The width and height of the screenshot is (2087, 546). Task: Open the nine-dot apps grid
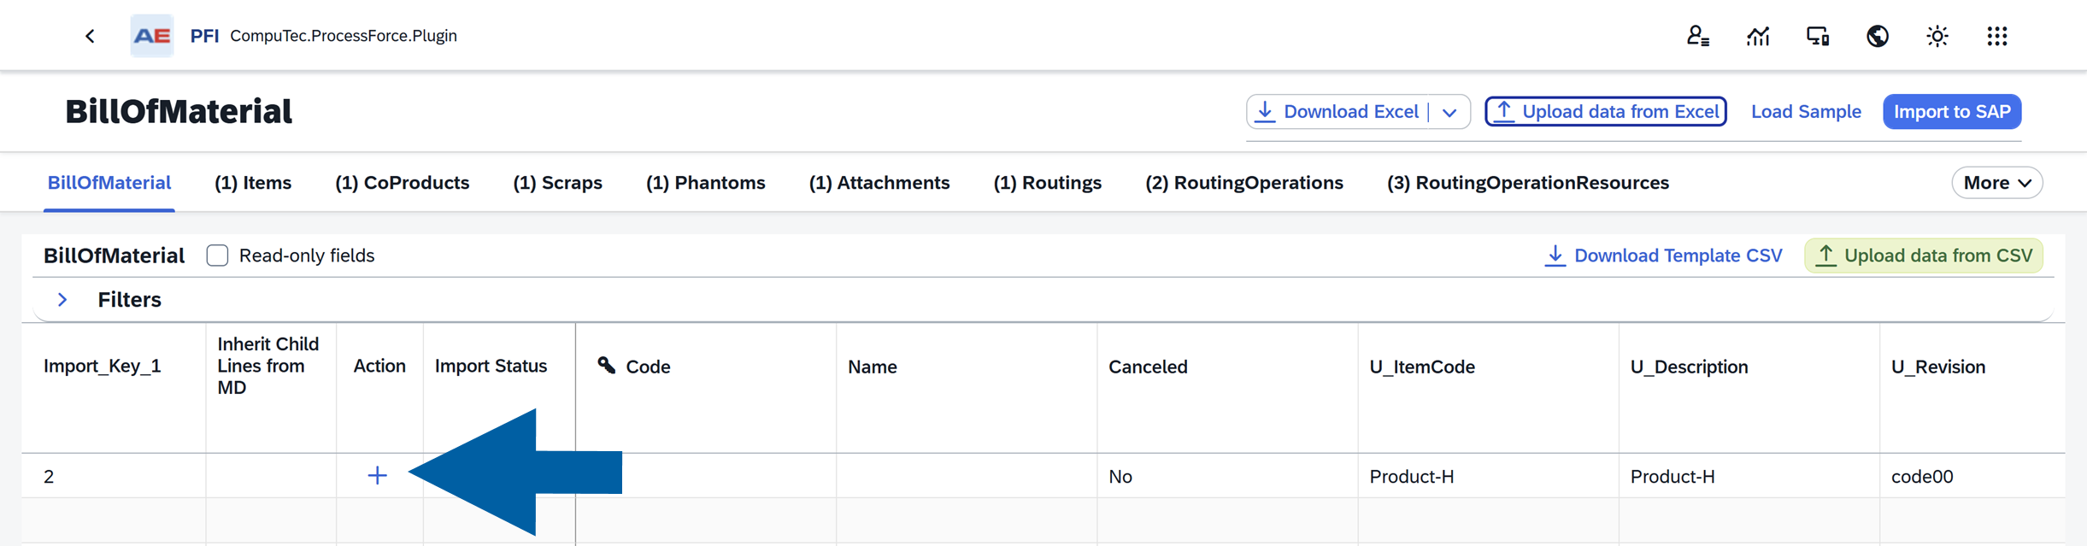pyautogui.click(x=1996, y=36)
